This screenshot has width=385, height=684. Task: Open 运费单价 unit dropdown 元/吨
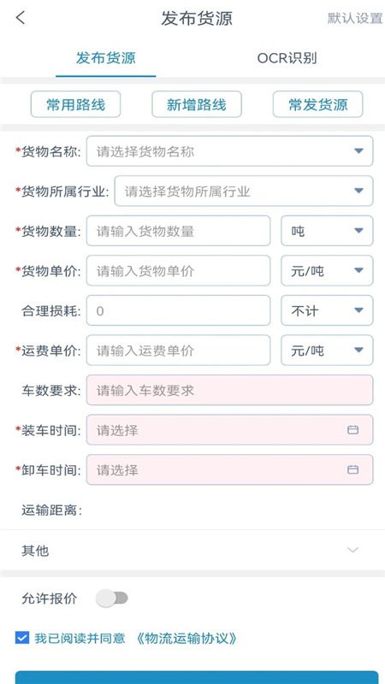click(327, 350)
